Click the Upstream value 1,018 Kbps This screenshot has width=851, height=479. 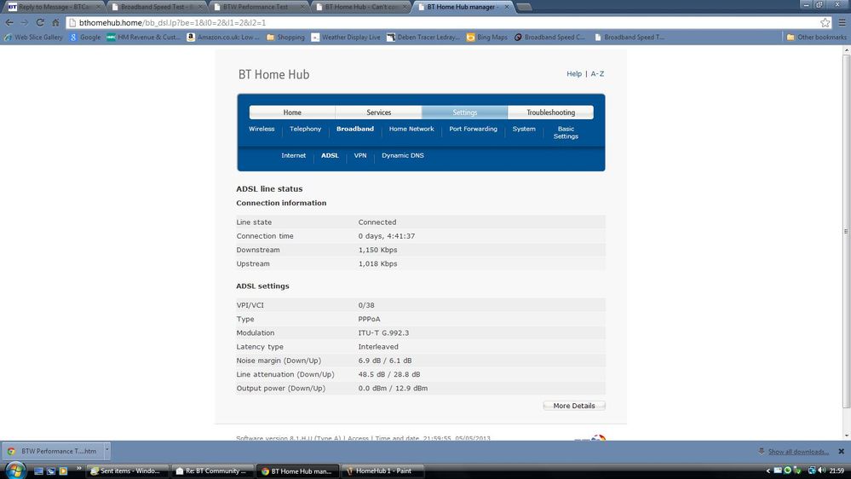point(377,264)
